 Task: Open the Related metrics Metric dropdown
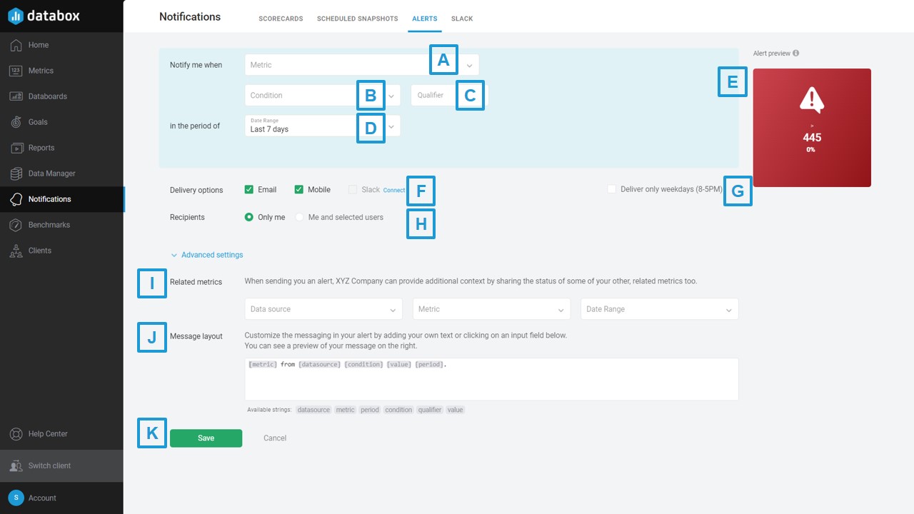pyautogui.click(x=491, y=309)
